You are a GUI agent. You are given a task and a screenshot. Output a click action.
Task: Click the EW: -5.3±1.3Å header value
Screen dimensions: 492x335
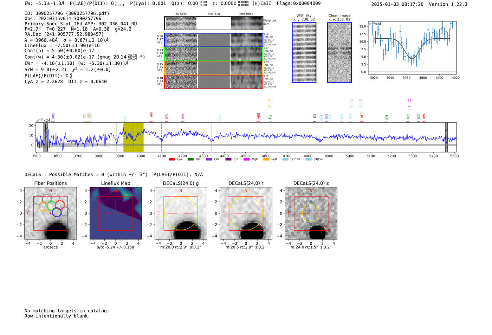coord(45,4)
